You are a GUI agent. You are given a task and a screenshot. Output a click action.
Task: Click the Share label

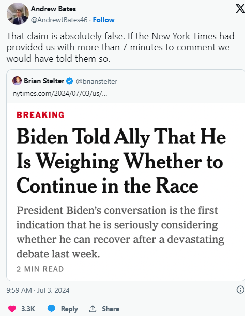[111, 309]
